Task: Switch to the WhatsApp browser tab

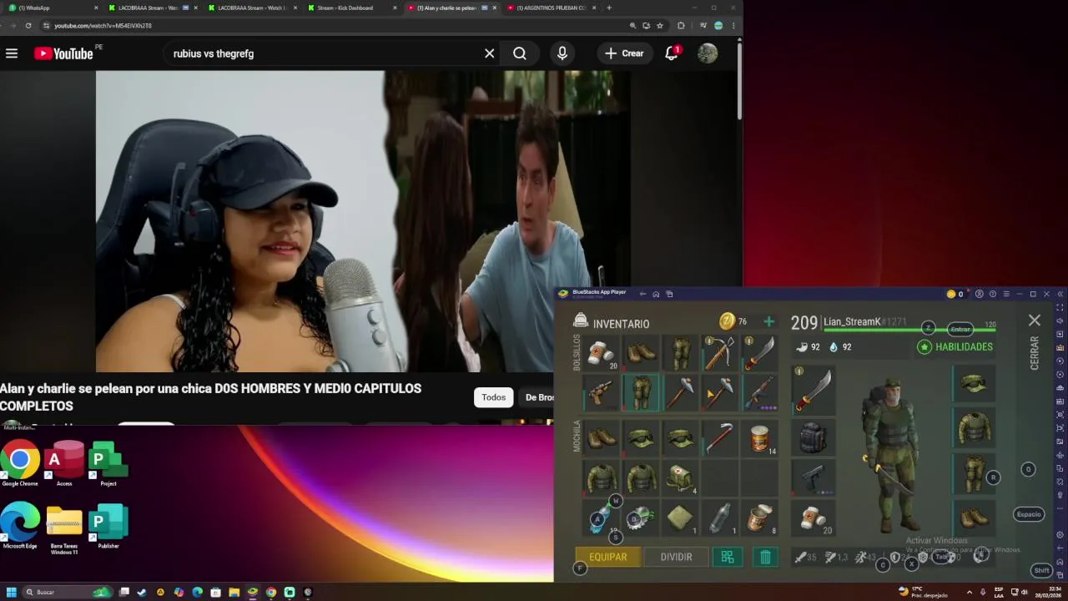Action: coord(52,8)
